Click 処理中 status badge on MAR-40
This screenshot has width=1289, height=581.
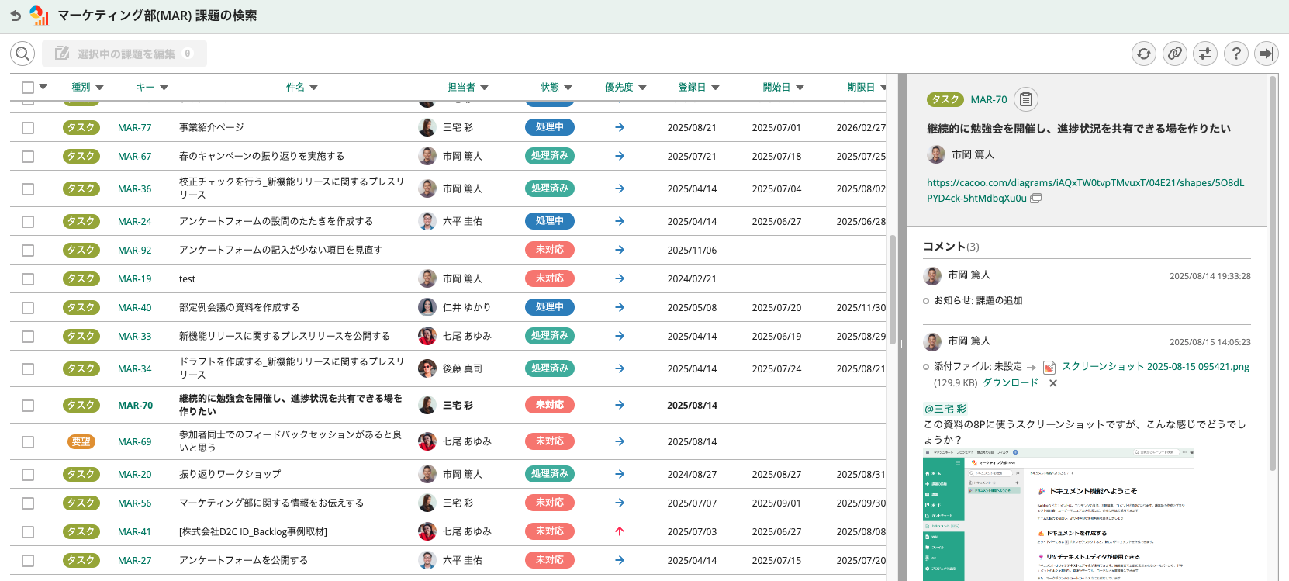pyautogui.click(x=550, y=307)
